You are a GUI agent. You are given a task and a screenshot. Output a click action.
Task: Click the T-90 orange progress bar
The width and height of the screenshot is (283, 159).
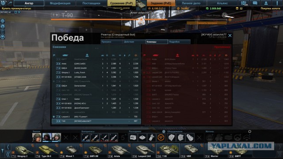coord(109,19)
